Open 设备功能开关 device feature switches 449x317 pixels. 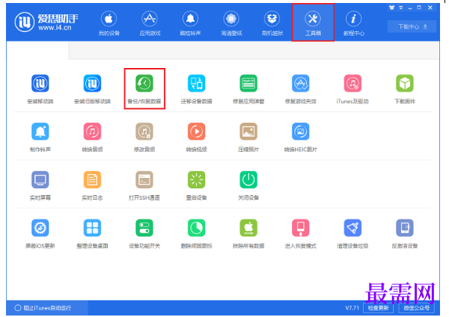pos(144,233)
